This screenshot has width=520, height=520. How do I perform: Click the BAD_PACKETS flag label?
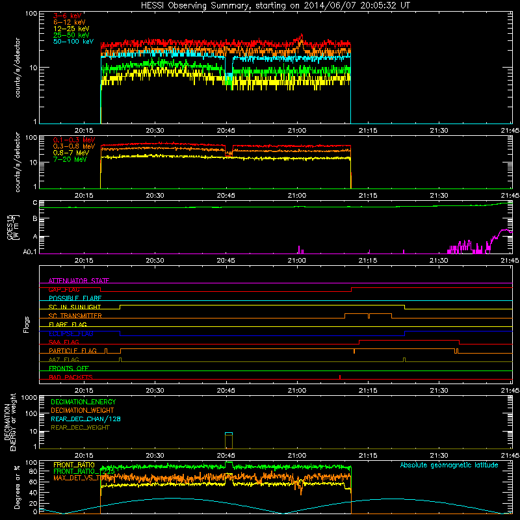pyautogui.click(x=71, y=378)
